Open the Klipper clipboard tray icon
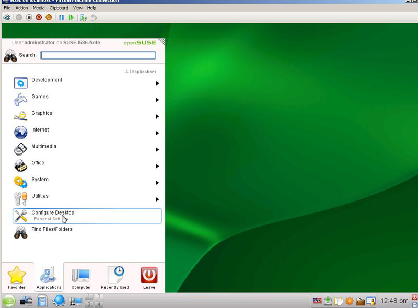Image resolution: width=418 pixels, height=308 pixels. coord(339,301)
